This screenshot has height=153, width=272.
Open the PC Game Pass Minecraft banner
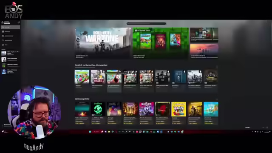pyautogui.click(x=161, y=43)
